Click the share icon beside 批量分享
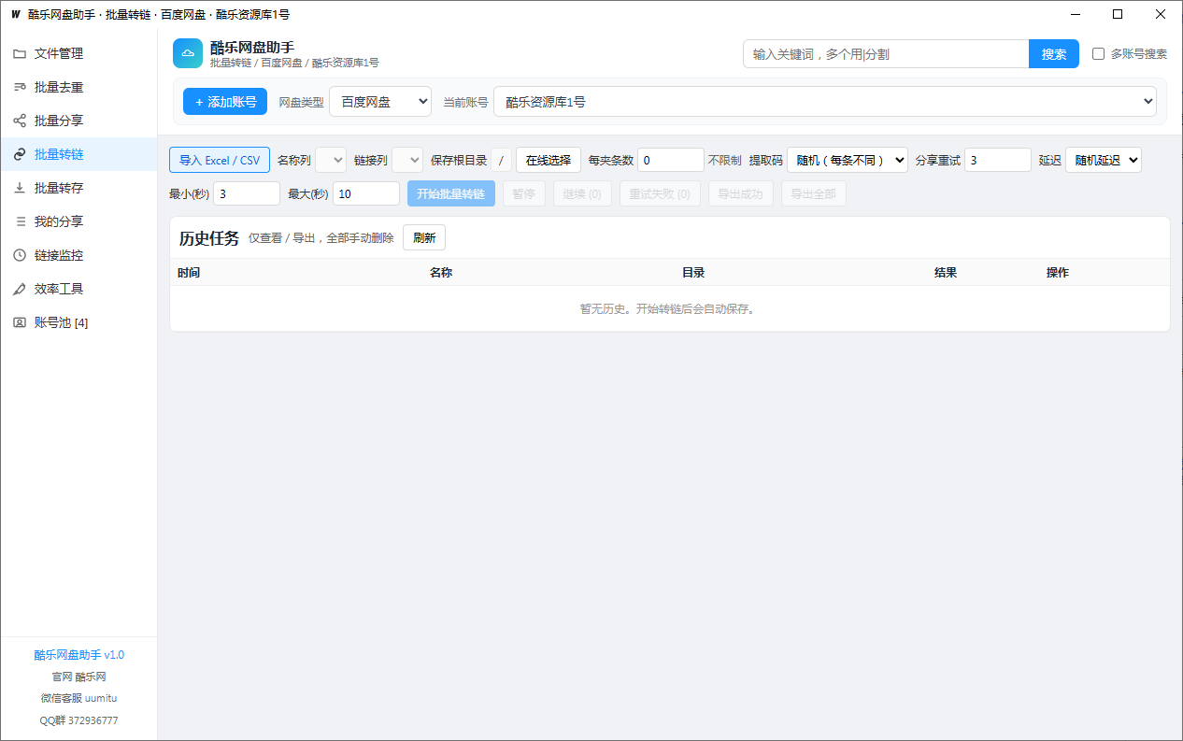Image resolution: width=1183 pixels, height=741 pixels. click(x=20, y=121)
